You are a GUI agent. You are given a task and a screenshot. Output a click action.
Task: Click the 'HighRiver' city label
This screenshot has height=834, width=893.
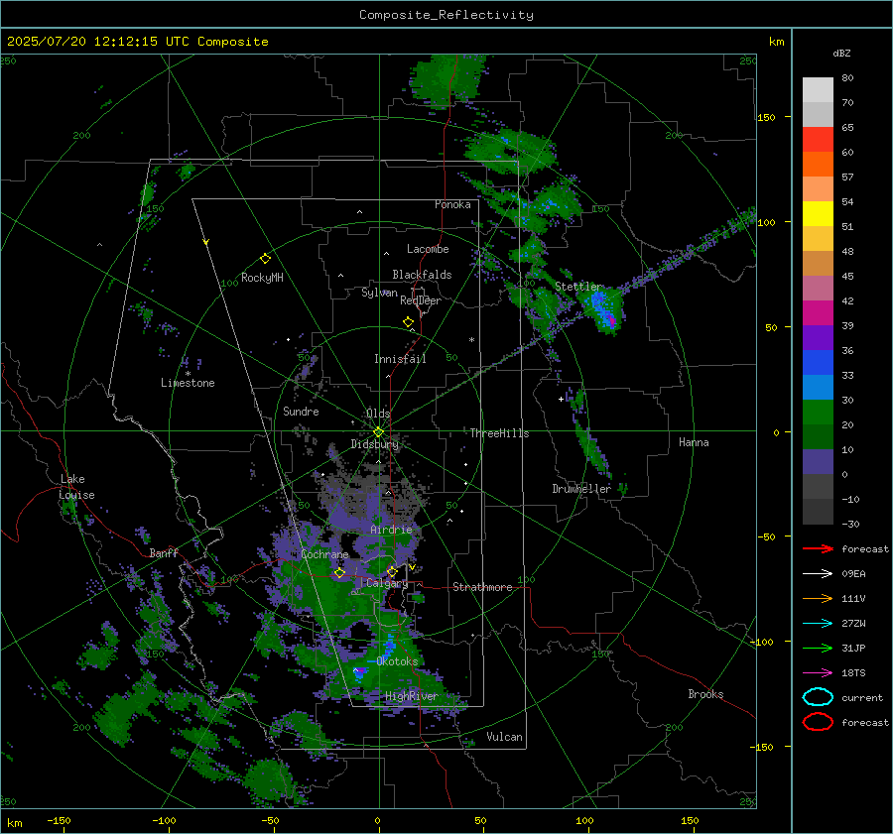coord(411,696)
